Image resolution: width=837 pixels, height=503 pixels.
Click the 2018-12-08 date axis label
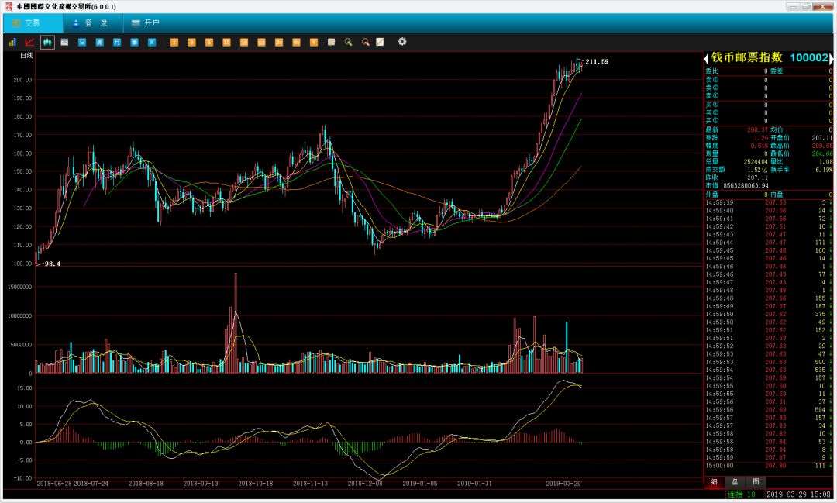(x=365, y=484)
